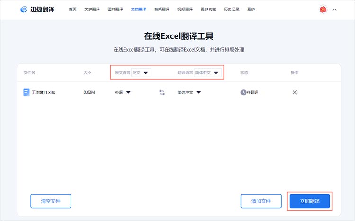Open the 图片翻译 menu item

115,9
